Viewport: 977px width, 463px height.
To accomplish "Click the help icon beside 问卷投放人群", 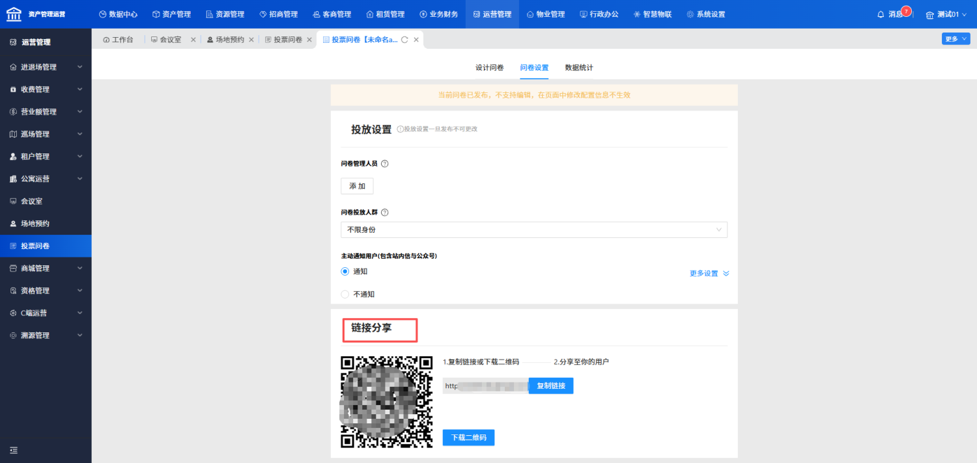I will pyautogui.click(x=384, y=213).
